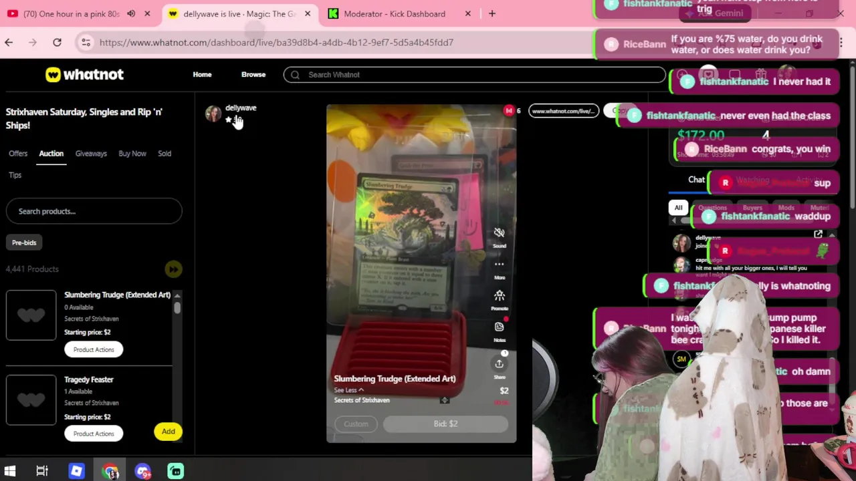Click the product list scrollbar thumb

[x=177, y=307]
